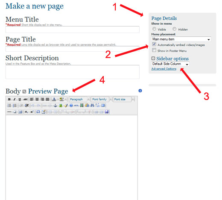Click the blue info icon beside Body

coord(140,91)
